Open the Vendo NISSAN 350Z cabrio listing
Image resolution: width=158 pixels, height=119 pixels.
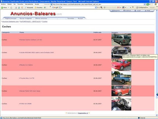coord(37,52)
